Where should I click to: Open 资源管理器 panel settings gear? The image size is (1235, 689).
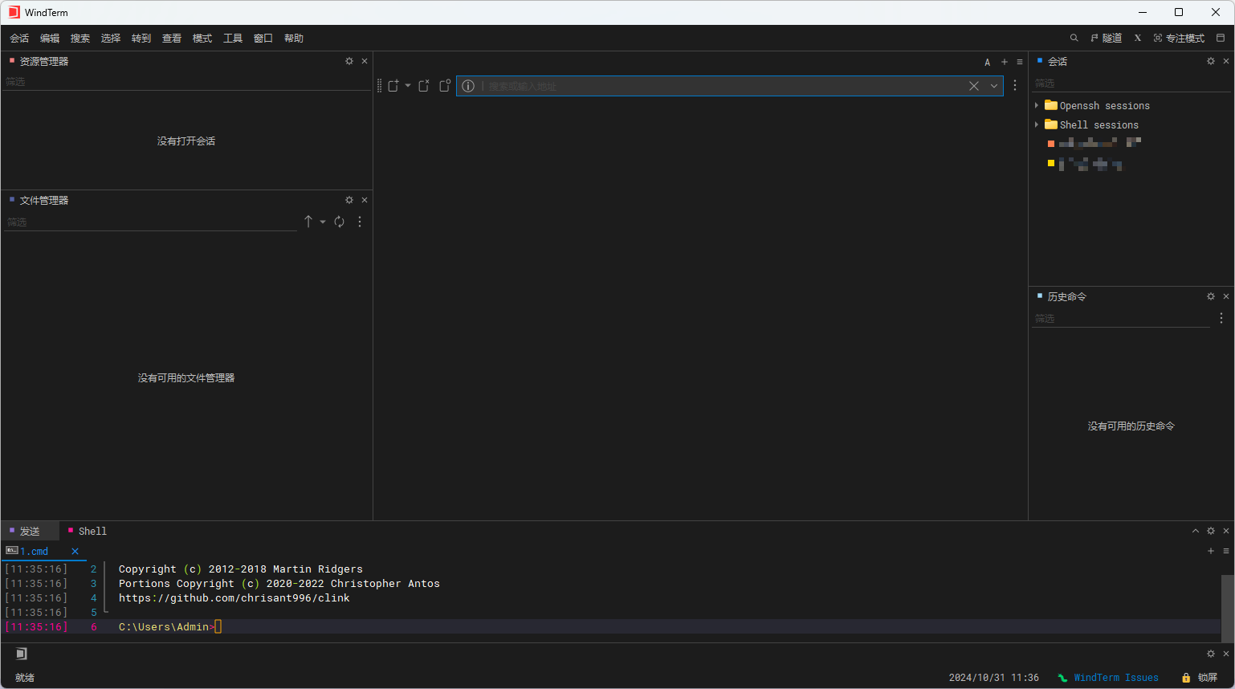348,60
